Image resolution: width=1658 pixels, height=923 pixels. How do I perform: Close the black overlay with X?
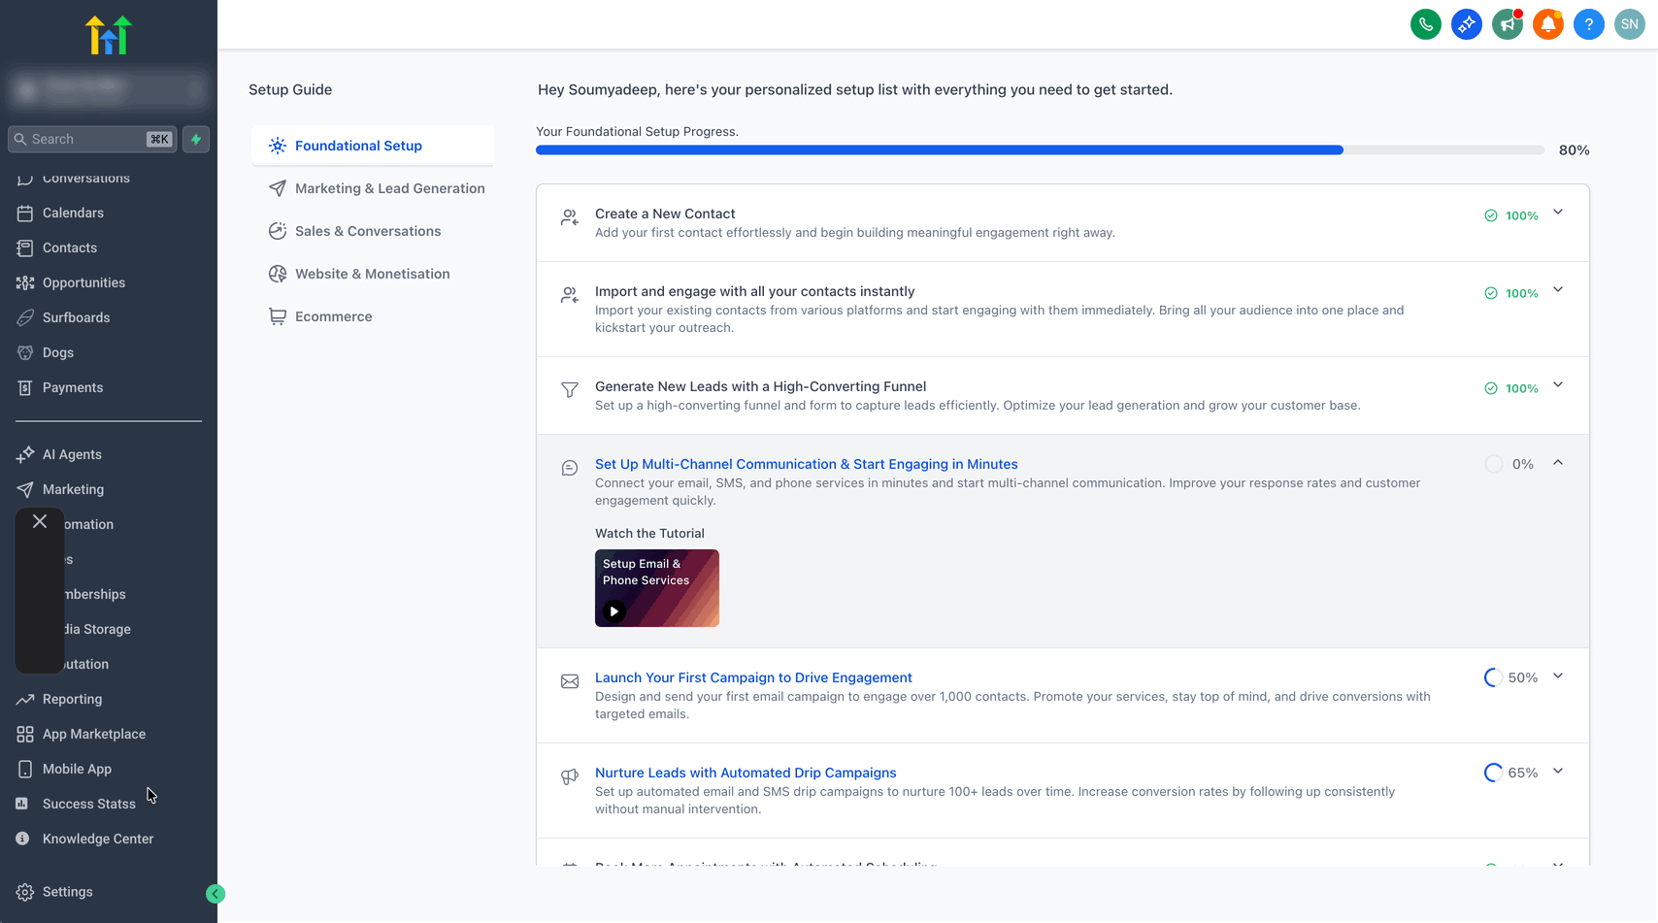point(40,521)
